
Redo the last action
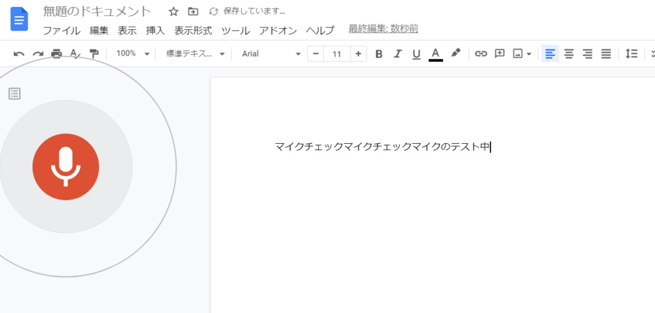pyautogui.click(x=38, y=54)
